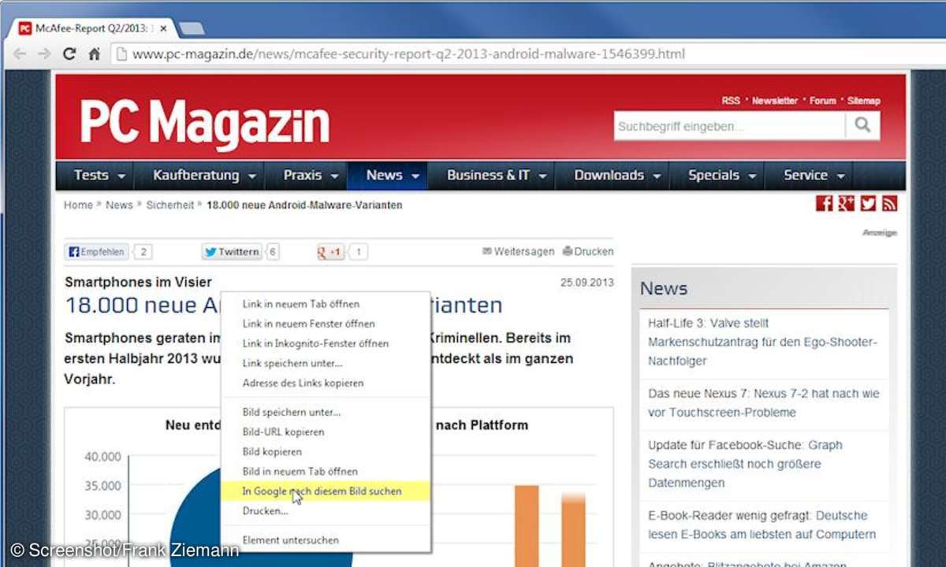Open the Facebook social icon
Screen dimensions: 946x567
(x=824, y=204)
